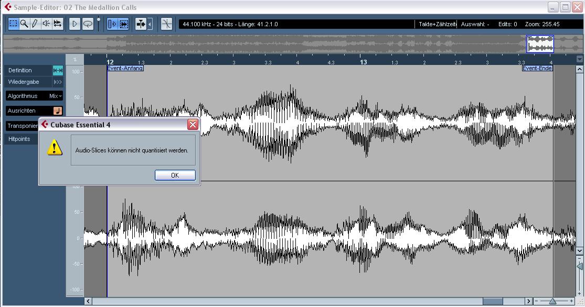Maximize the Sample-Editor window
Viewport: 585px width, 307px height.
point(565,7)
